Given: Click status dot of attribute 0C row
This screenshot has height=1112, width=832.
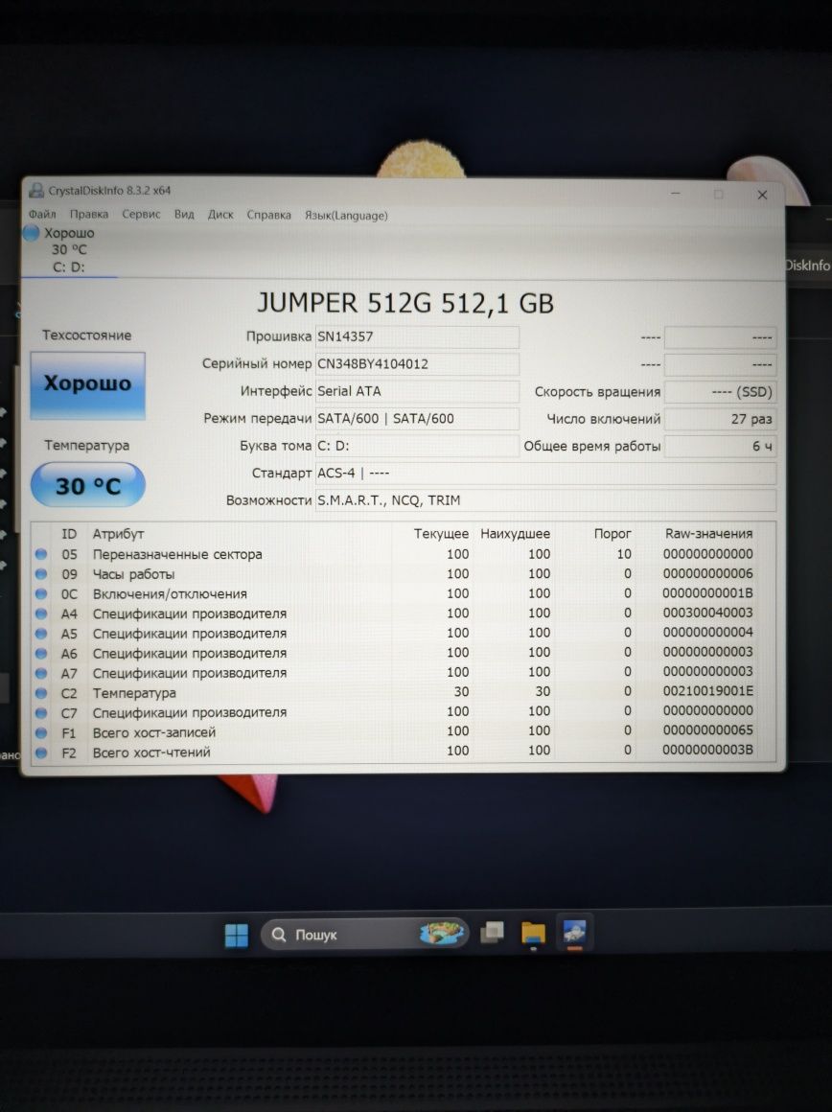Looking at the screenshot, I should click(x=41, y=593).
